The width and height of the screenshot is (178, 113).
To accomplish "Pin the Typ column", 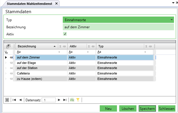I will (150, 46).
